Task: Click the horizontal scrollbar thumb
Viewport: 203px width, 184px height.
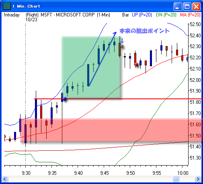Action: (x=176, y=179)
